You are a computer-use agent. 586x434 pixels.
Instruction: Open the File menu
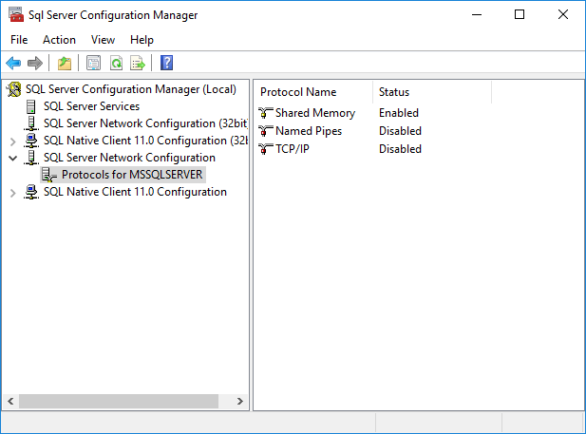coord(19,40)
